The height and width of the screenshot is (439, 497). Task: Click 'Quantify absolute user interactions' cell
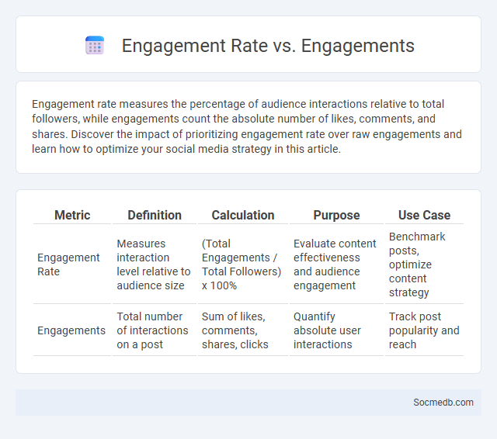tap(336, 330)
